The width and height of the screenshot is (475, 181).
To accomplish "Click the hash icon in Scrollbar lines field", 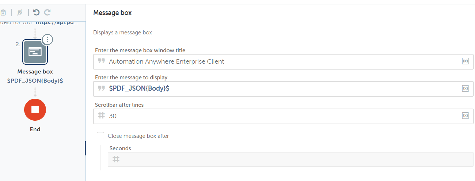I will 102,116.
